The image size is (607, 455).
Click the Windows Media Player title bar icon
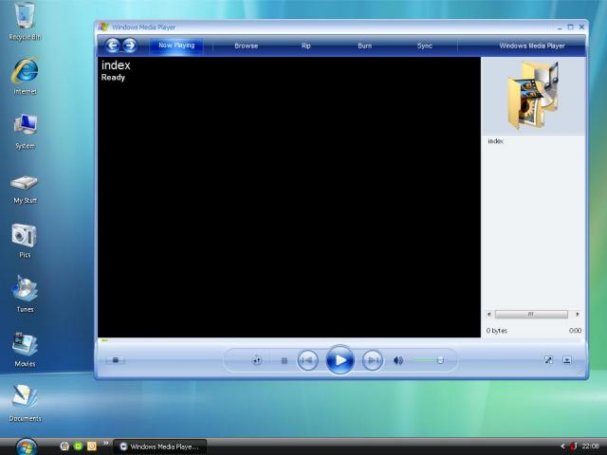(103, 27)
